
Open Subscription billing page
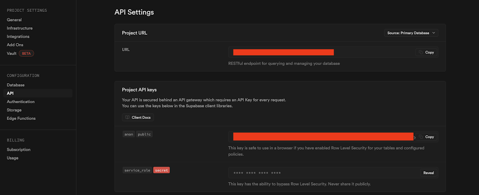click(19, 150)
